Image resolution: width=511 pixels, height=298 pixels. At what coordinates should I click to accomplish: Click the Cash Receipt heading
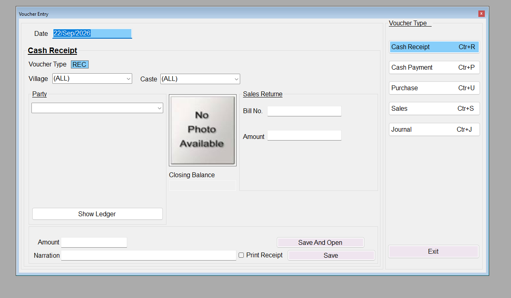pos(52,51)
